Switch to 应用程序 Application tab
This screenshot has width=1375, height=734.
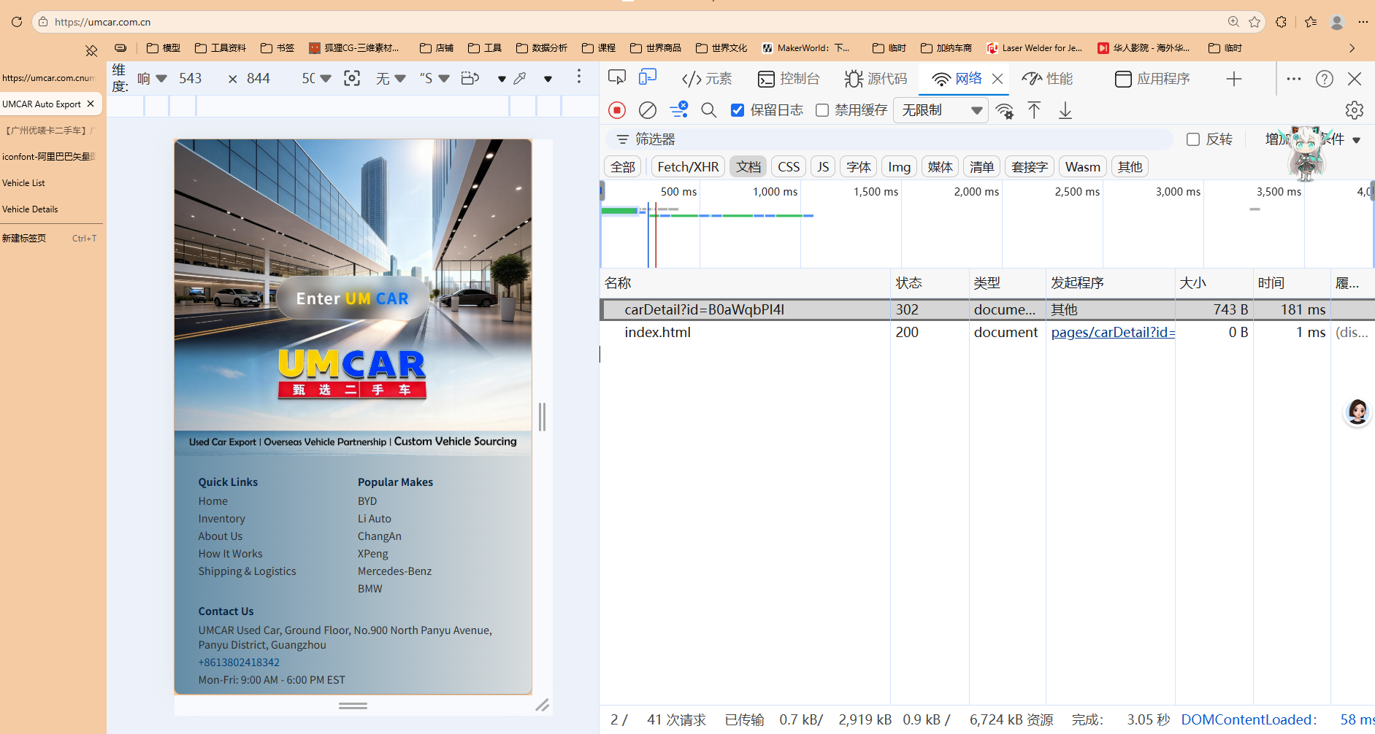(x=1152, y=79)
